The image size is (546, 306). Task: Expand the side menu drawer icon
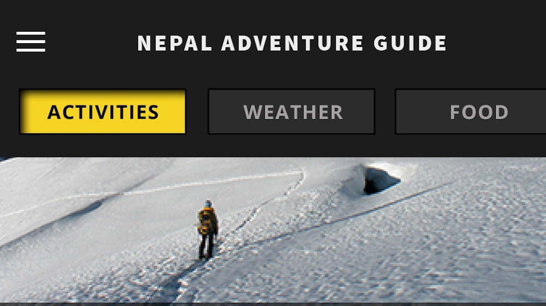click(x=31, y=42)
